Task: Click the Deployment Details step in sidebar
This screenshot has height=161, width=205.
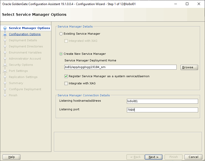Action: [23, 40]
